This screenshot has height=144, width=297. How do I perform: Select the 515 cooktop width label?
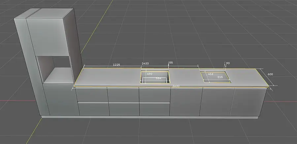(220, 77)
